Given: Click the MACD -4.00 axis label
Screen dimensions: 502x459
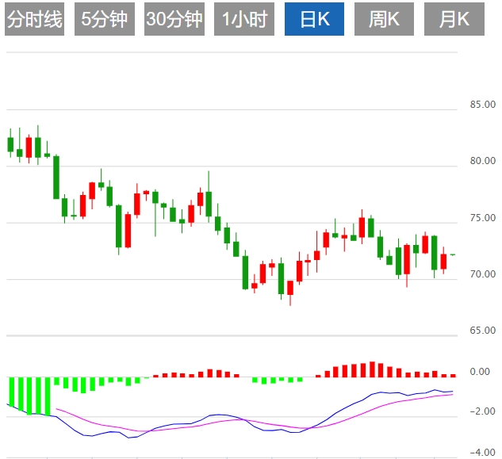Looking at the screenshot, I should click(479, 453).
